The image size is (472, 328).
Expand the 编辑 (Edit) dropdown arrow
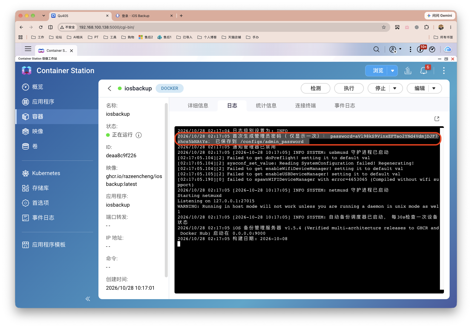coord(434,88)
